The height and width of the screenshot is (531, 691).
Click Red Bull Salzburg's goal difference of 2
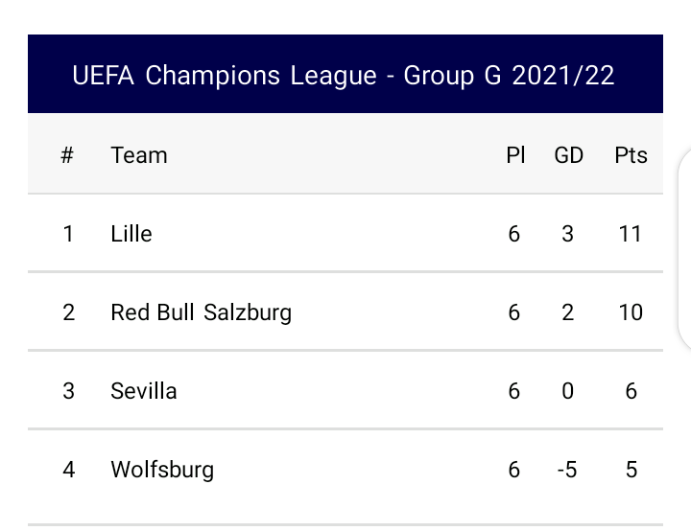coord(568,312)
